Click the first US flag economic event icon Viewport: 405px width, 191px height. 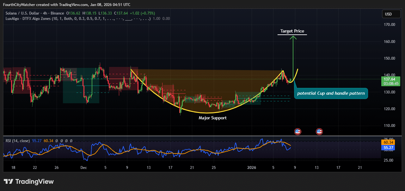pos(297,131)
